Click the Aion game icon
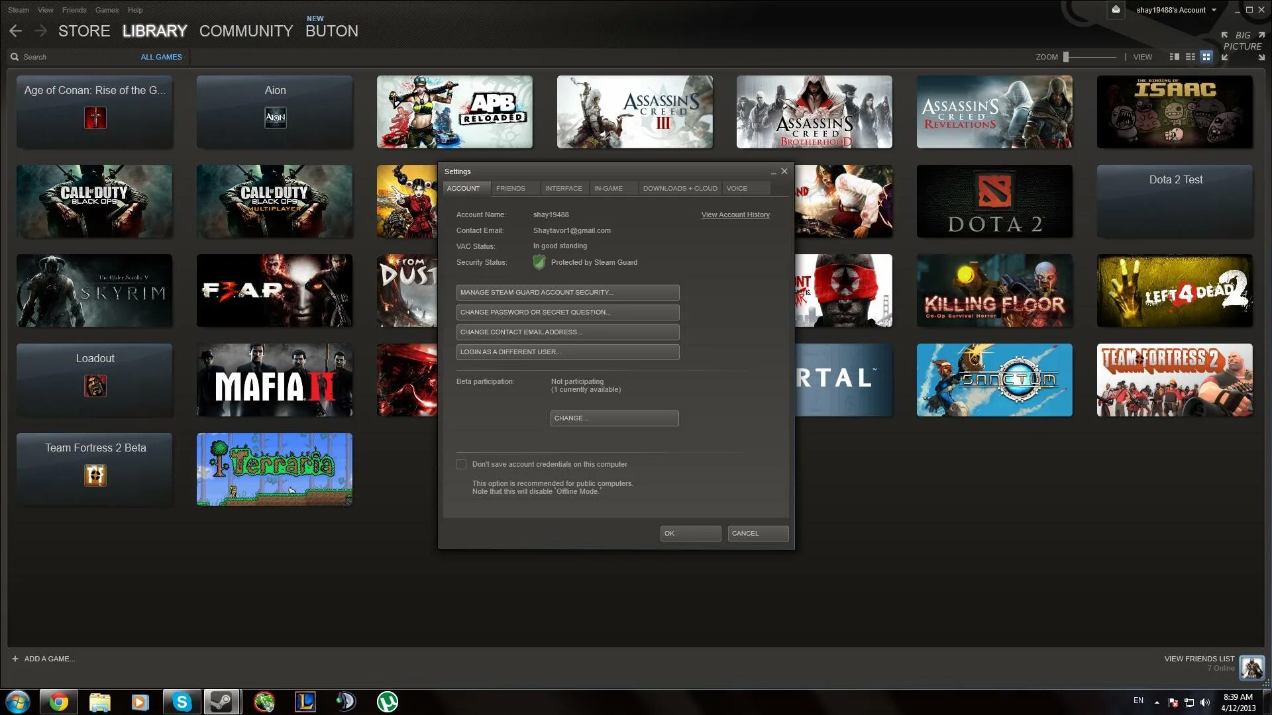This screenshot has height=715, width=1272. coord(275,118)
